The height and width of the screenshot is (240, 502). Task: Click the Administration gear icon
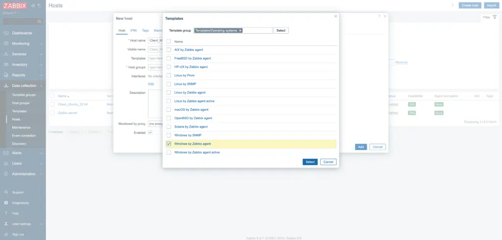[6, 174]
